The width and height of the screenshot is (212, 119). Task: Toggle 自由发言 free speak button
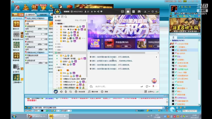tap(80, 91)
